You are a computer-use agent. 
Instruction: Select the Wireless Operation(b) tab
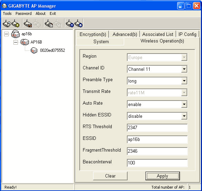(162, 41)
